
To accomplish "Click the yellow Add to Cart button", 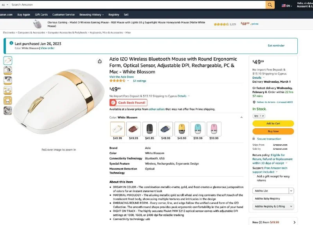I will click(x=273, y=124).
